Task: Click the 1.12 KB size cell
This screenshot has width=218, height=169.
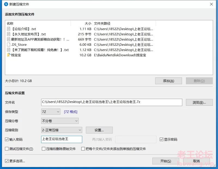Action: click(85, 50)
